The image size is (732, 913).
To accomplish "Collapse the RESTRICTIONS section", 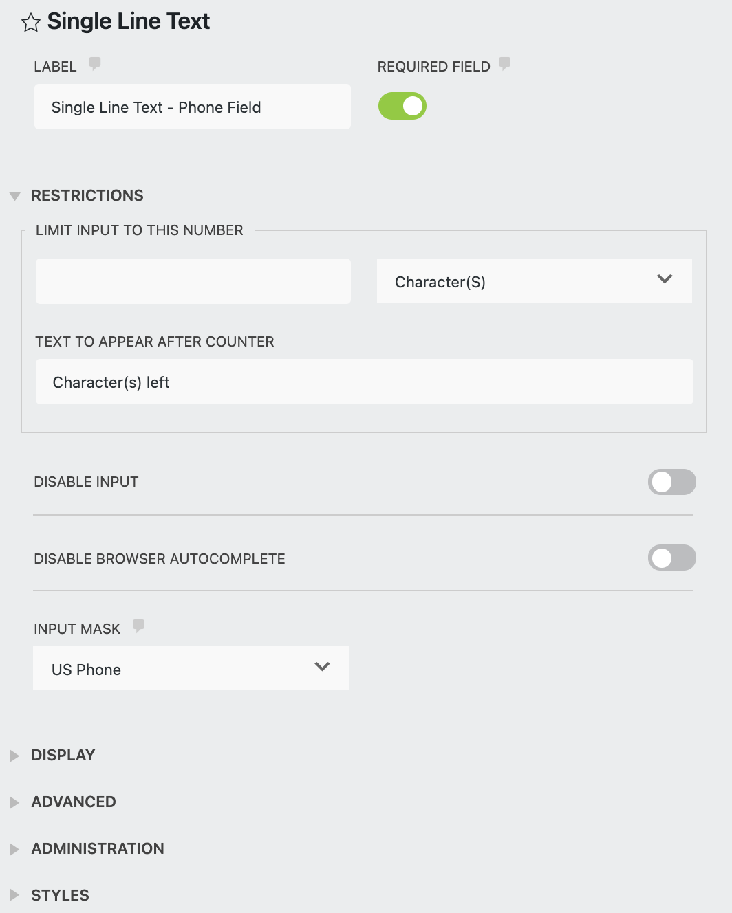I will pos(14,195).
